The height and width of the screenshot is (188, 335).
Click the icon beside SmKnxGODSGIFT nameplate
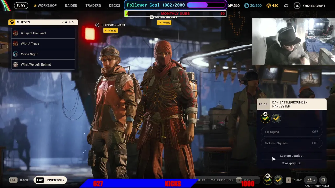point(152,17)
